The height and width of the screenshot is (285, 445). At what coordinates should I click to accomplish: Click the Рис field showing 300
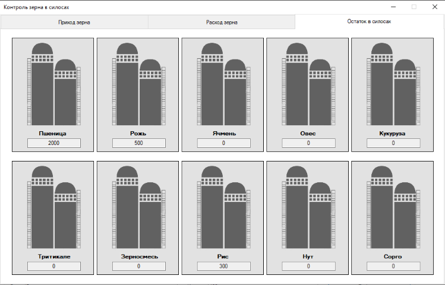tap(223, 267)
